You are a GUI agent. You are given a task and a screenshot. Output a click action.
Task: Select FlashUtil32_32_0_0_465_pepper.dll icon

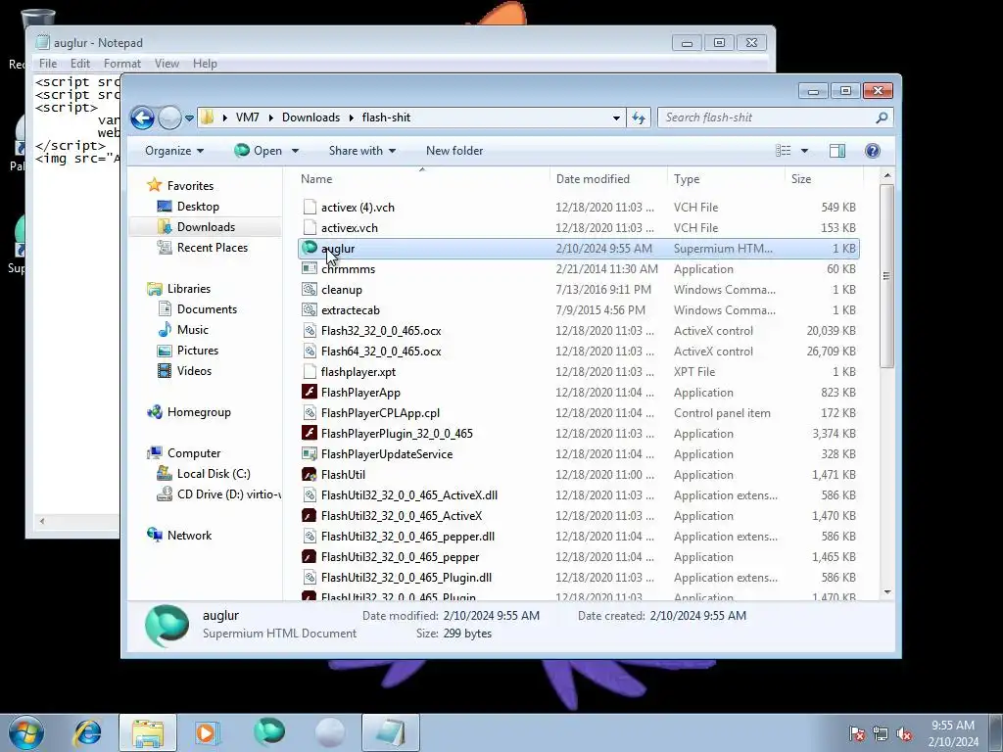(310, 536)
